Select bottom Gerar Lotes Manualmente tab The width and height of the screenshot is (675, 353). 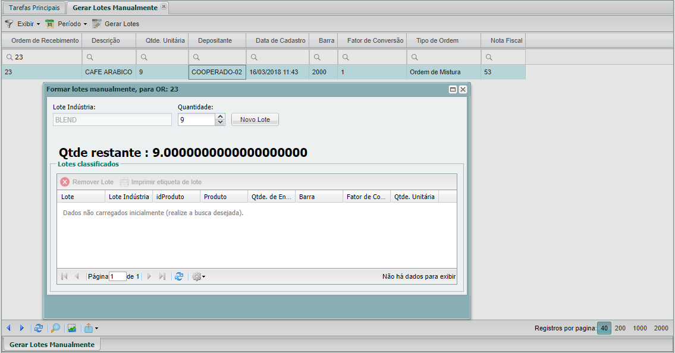[x=52, y=345]
